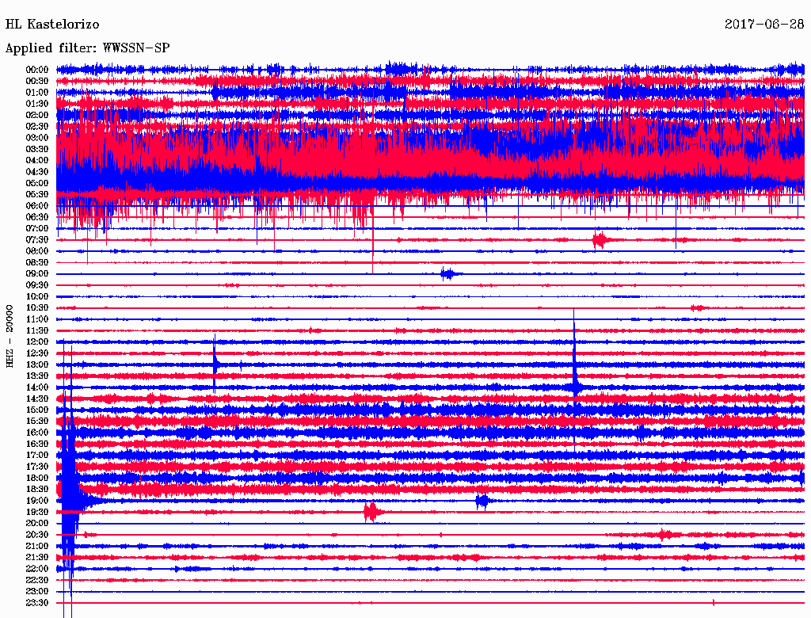The height and width of the screenshot is (618, 811).
Task: Click the 05:00 time label
Action: [37, 183]
